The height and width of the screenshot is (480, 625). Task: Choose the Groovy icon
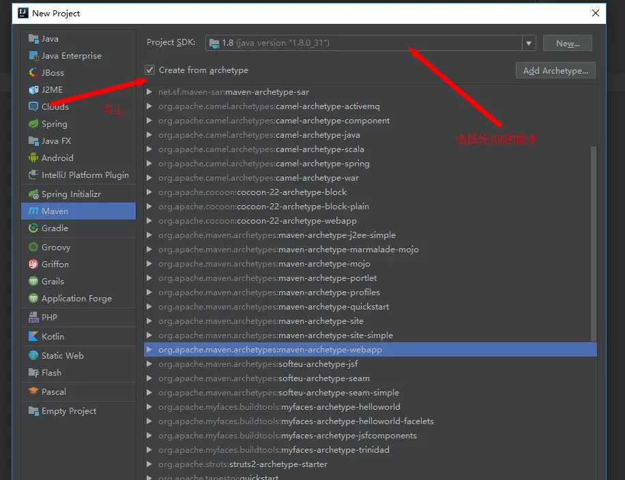[x=33, y=247]
